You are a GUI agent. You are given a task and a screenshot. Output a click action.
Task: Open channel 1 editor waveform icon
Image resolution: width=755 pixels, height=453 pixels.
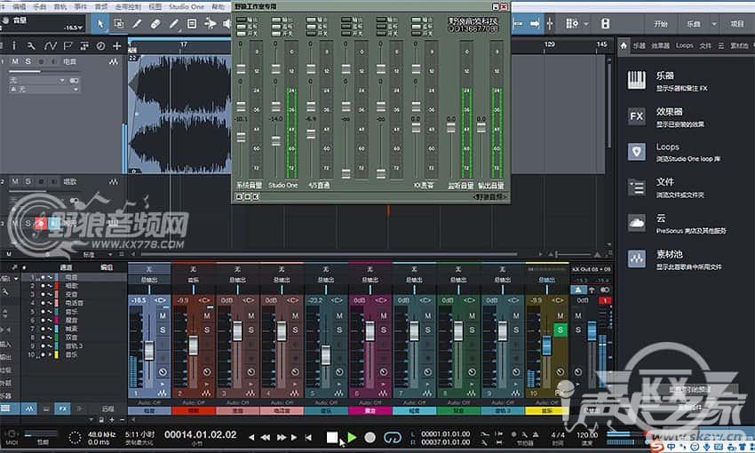click(x=162, y=393)
